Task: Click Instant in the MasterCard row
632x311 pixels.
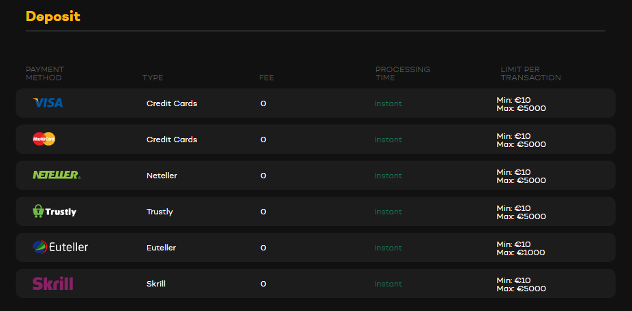Action: coord(388,140)
